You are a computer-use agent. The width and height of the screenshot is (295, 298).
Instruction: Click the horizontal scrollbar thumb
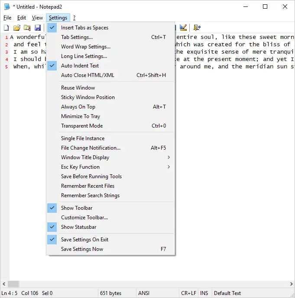coord(13,284)
